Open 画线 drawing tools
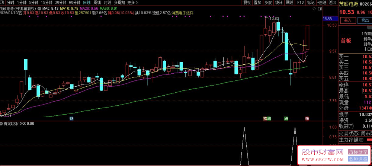Image resolution: width=372 pixels, height=166 pixels. click(289, 3)
